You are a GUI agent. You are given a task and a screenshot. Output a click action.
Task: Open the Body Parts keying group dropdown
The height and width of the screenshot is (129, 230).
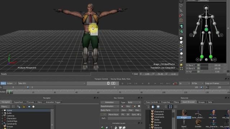110,110
